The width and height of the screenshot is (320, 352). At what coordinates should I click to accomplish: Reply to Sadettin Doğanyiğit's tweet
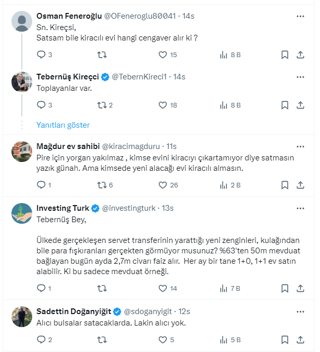coord(41,340)
